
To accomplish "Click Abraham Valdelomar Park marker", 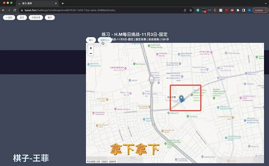I will (214, 98).
